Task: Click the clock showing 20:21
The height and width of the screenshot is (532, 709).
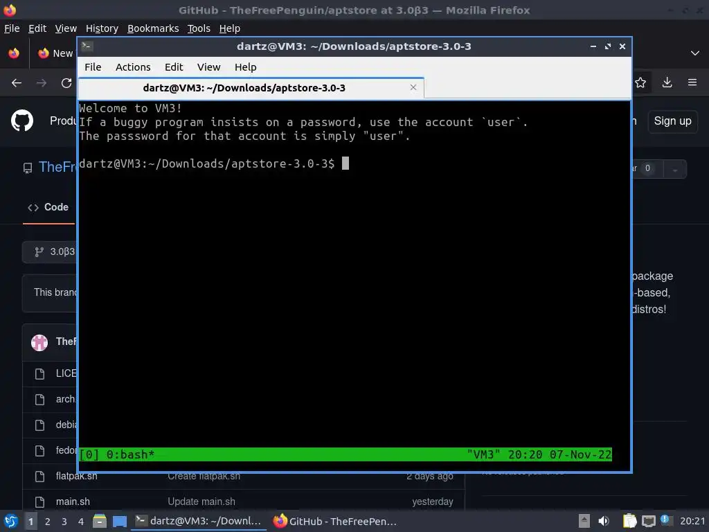Action: 692,521
